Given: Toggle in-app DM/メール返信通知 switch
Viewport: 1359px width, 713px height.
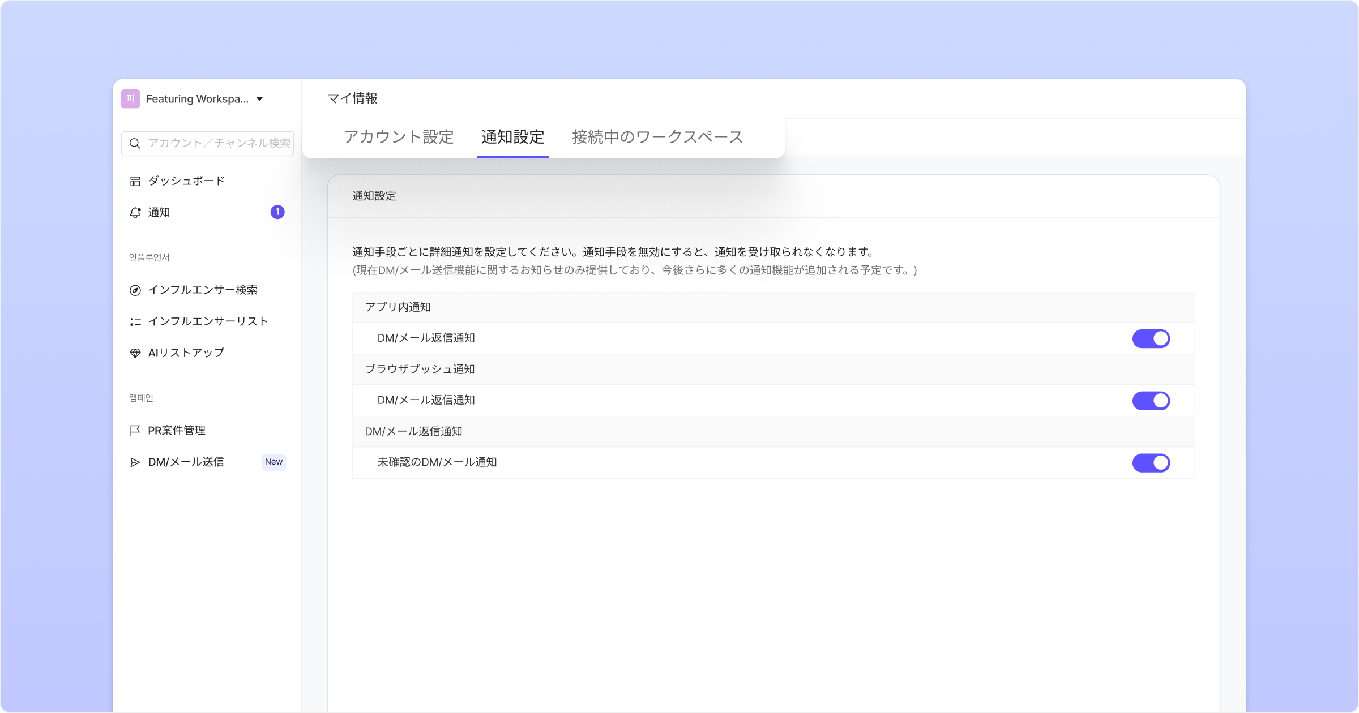Looking at the screenshot, I should 1151,338.
